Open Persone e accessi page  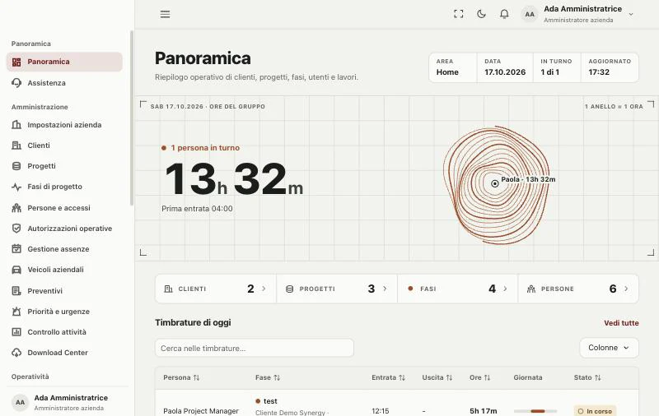click(64, 208)
